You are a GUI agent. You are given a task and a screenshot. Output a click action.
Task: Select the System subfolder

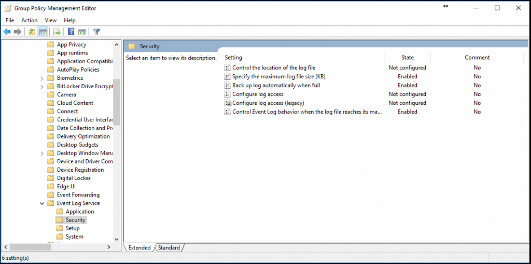pyautogui.click(x=75, y=237)
